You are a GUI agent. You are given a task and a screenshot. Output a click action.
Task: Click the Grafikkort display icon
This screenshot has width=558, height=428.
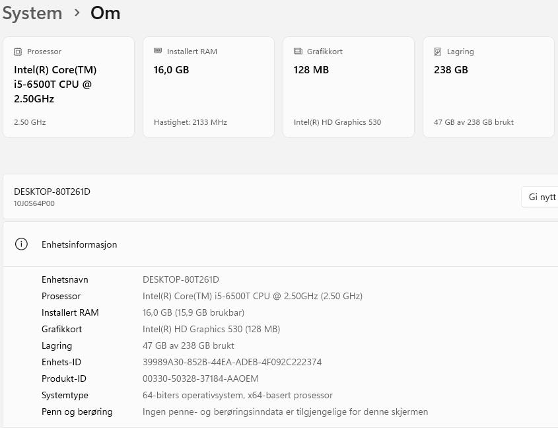(x=298, y=52)
